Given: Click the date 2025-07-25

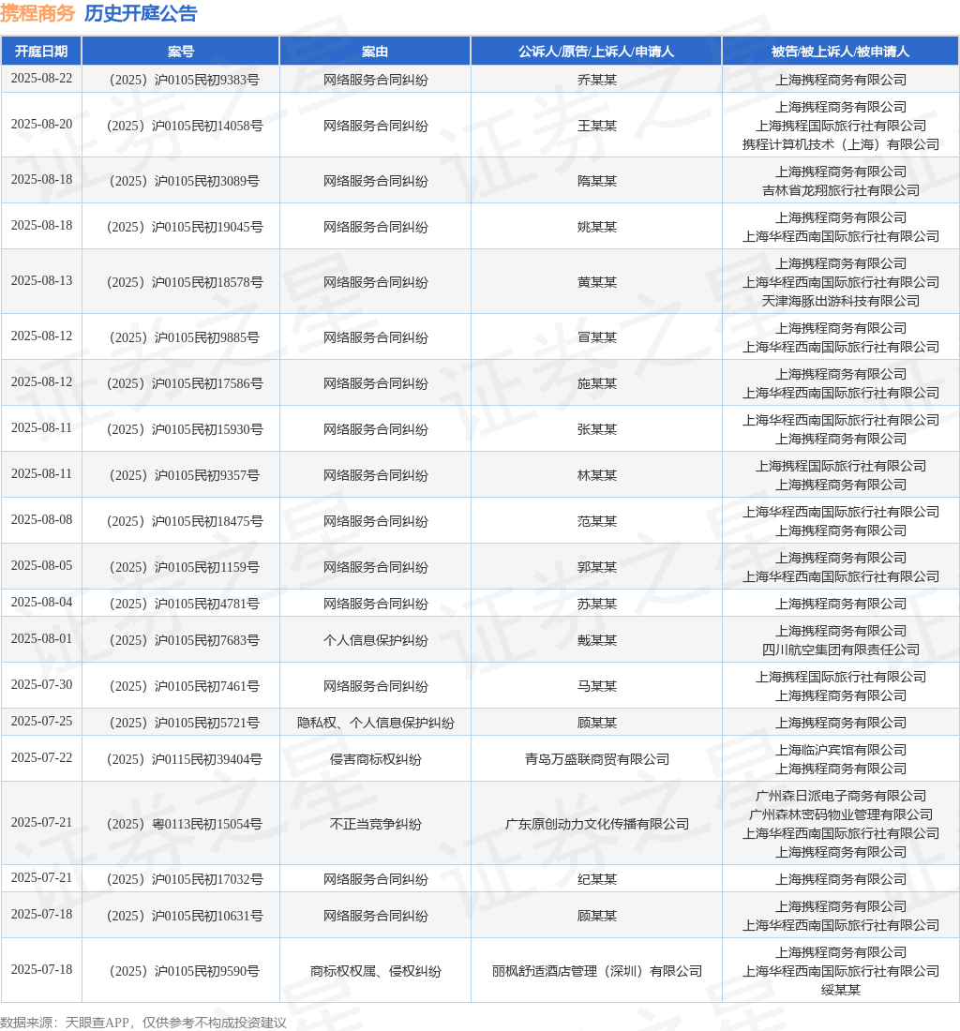Looking at the screenshot, I should pyautogui.click(x=41, y=723).
